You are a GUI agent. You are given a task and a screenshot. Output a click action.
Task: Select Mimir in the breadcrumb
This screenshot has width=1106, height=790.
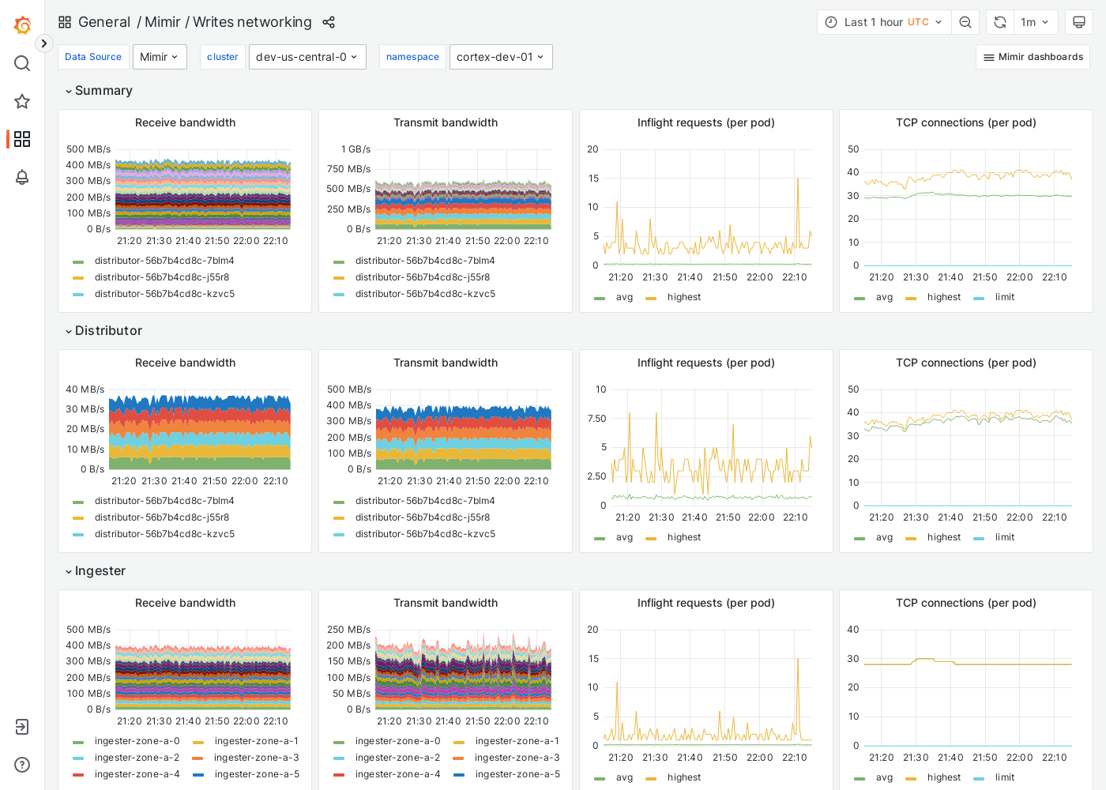coord(162,22)
